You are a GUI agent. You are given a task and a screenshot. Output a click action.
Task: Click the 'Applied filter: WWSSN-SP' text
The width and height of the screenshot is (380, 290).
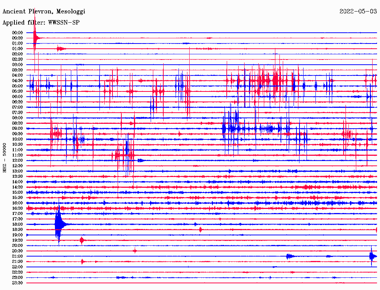coord(41,23)
